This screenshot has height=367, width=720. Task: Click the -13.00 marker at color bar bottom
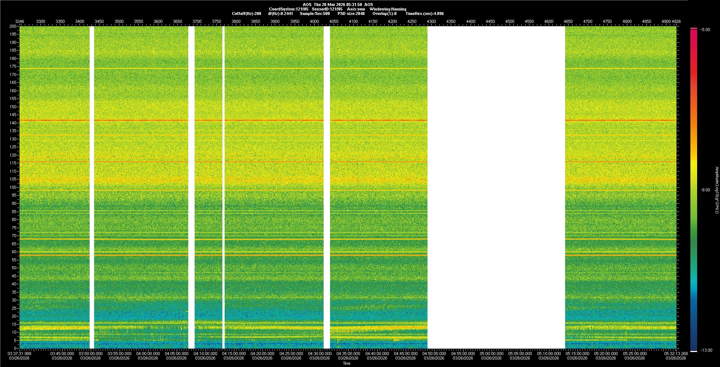[706, 351]
